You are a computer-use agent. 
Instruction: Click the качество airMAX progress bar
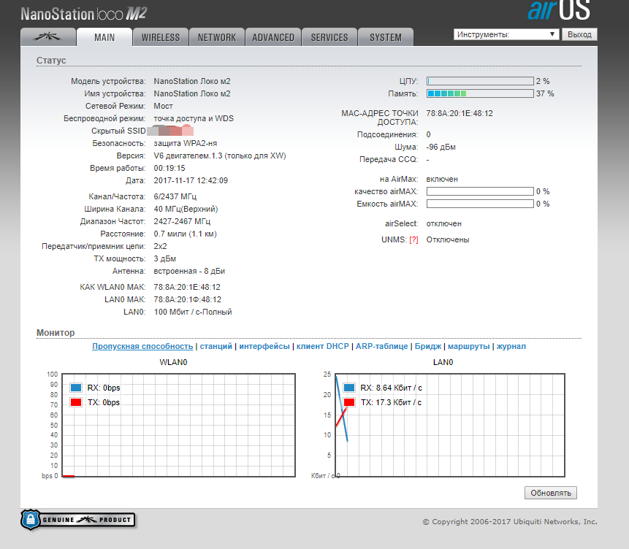click(480, 192)
